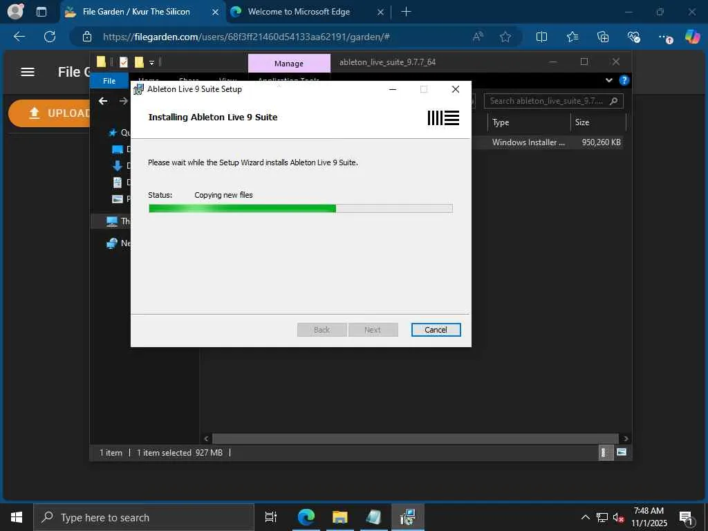This screenshot has width=708, height=531.
Task: Click the muted volume tray icon
Action: 619,518
